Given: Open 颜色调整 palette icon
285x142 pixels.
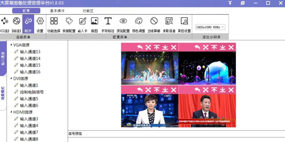Looking at the screenshot, I should tap(139, 23).
